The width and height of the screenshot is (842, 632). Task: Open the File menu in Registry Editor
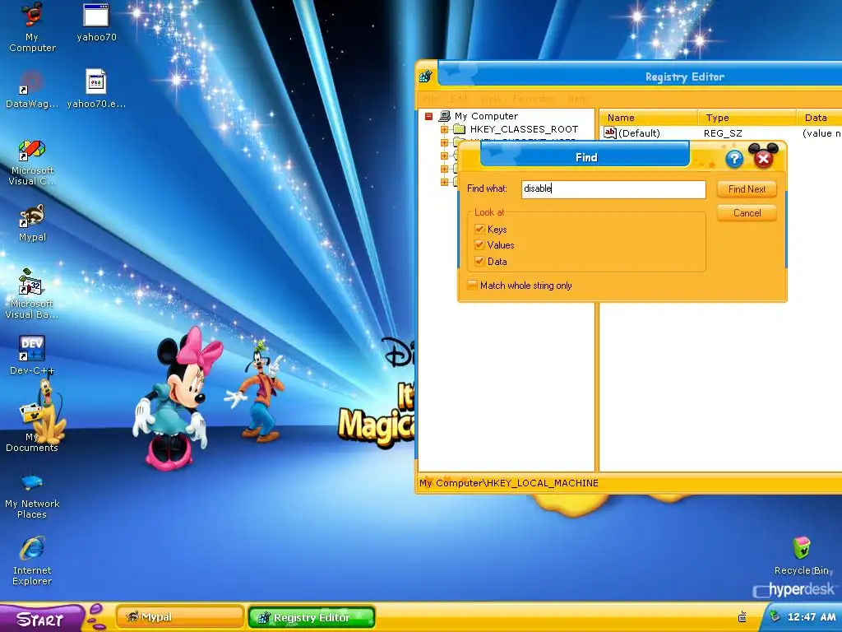pyautogui.click(x=431, y=99)
